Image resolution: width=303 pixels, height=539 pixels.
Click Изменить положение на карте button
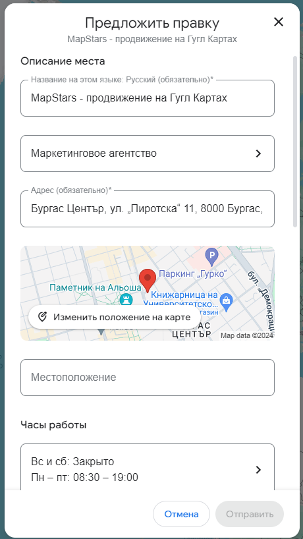point(115,318)
